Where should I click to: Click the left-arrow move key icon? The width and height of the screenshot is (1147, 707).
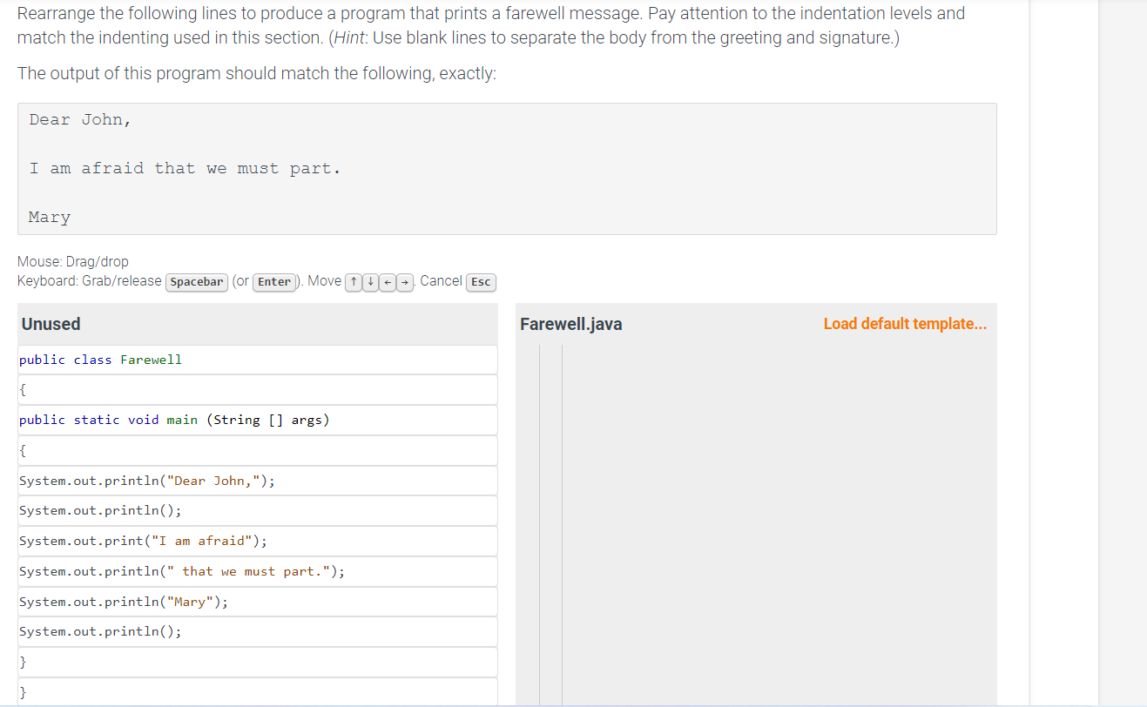coord(387,282)
